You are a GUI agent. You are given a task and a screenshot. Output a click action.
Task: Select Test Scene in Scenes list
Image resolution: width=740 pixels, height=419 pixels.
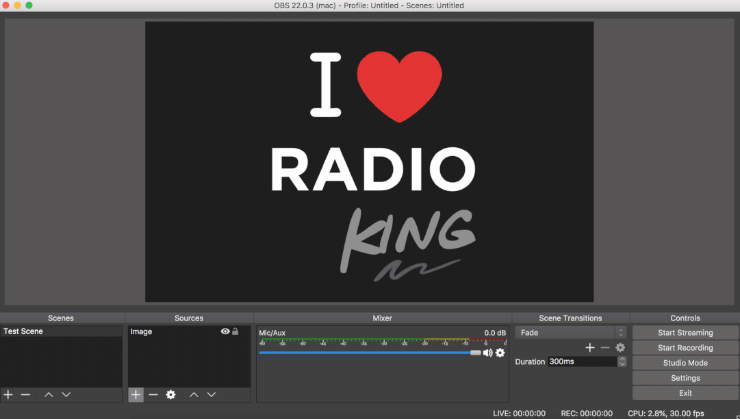[x=23, y=331]
